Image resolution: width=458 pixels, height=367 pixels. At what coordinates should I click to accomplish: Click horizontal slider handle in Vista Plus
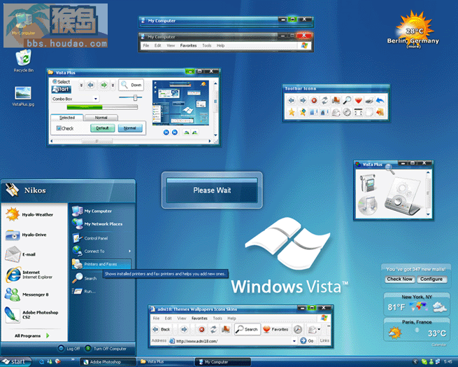pyautogui.click(x=135, y=97)
